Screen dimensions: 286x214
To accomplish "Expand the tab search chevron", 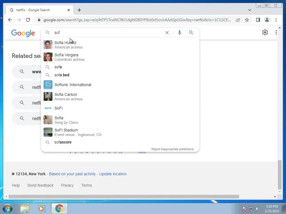I will tap(250, 10).
